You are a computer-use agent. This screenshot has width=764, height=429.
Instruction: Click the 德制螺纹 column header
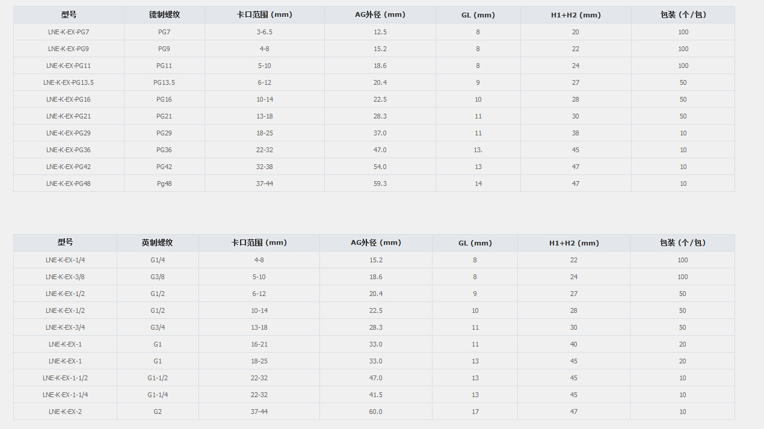(x=164, y=15)
